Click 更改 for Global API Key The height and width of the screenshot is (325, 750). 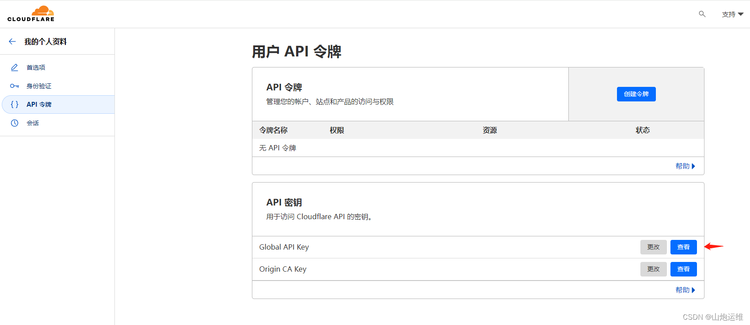coord(653,247)
